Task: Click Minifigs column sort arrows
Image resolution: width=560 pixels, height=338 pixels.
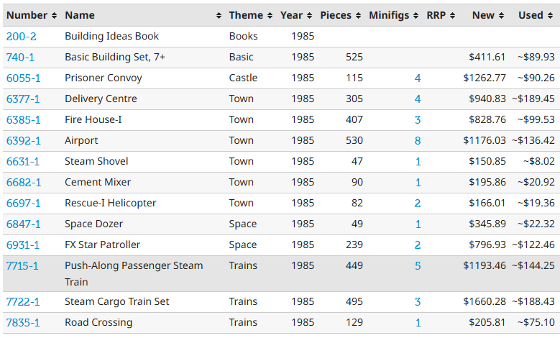Action: (416, 15)
